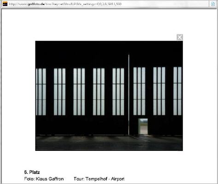Click the golfoto site favicon in address bar
The height and width of the screenshot is (184, 218).
tap(5, 4)
